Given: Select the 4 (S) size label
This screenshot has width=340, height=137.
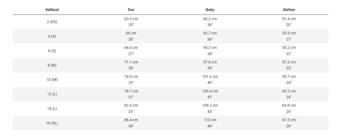Looking at the screenshot, I should pyautogui.click(x=52, y=36).
